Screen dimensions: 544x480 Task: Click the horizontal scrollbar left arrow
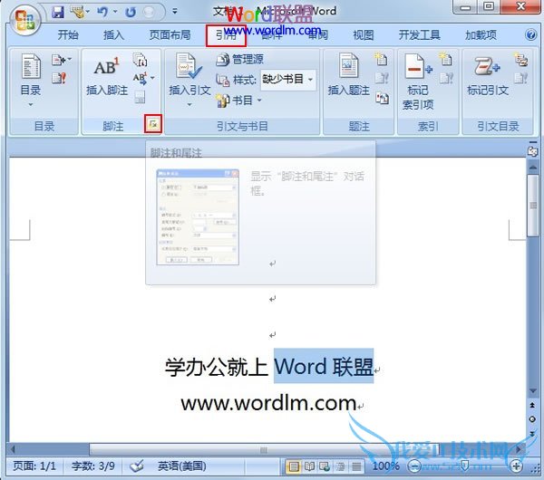coord(13,449)
